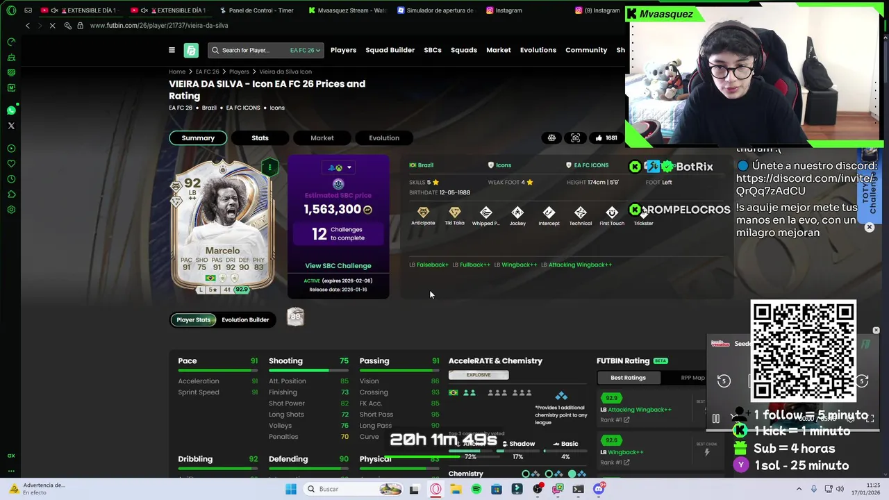Open the Community menu
Screen dimensions: 889x500
coord(586,50)
